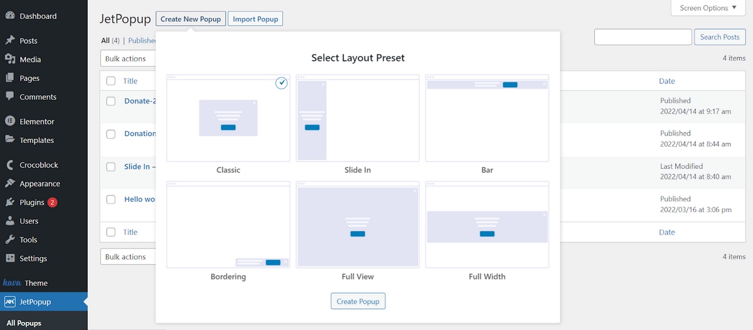Click the Plugins update badge showing 2

pos(52,202)
